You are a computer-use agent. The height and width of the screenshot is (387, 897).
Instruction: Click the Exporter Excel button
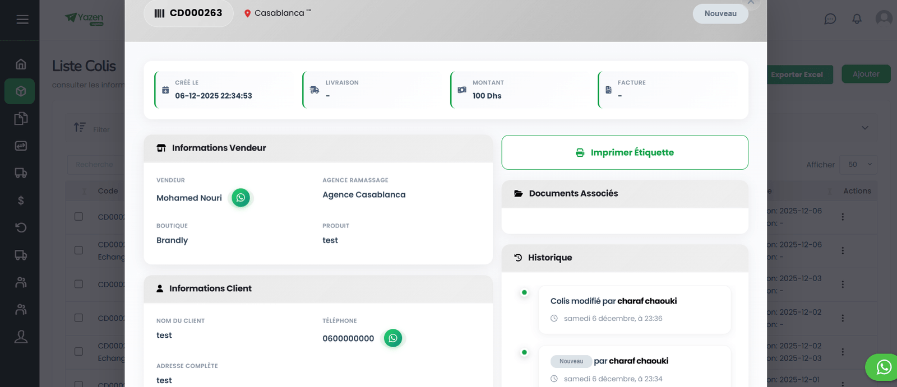pos(797,74)
